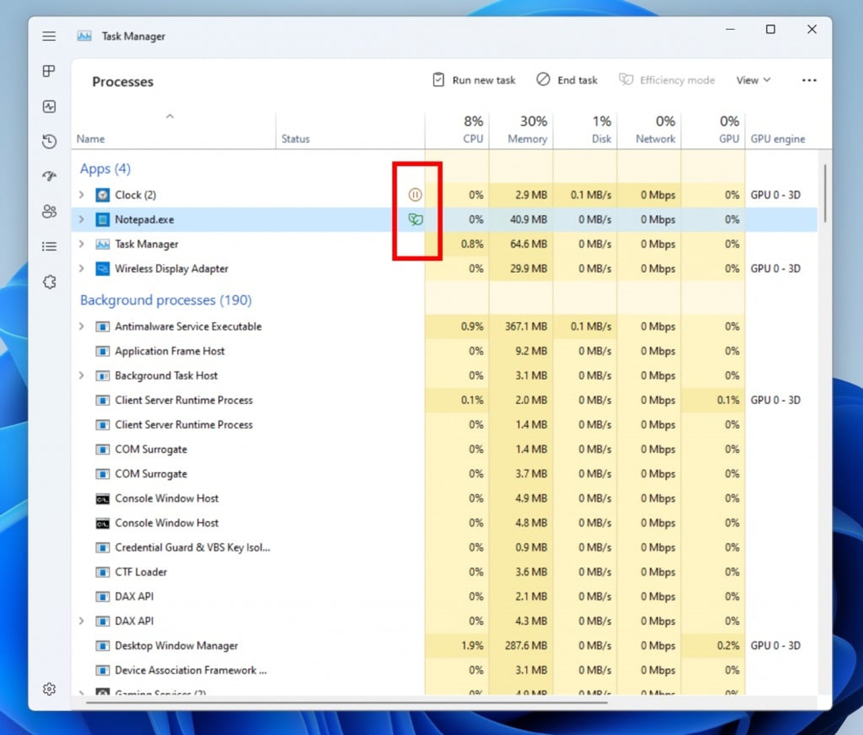Viewport: 863px width, 735px height.
Task: Select the first DAX API row
Action: (x=444, y=597)
